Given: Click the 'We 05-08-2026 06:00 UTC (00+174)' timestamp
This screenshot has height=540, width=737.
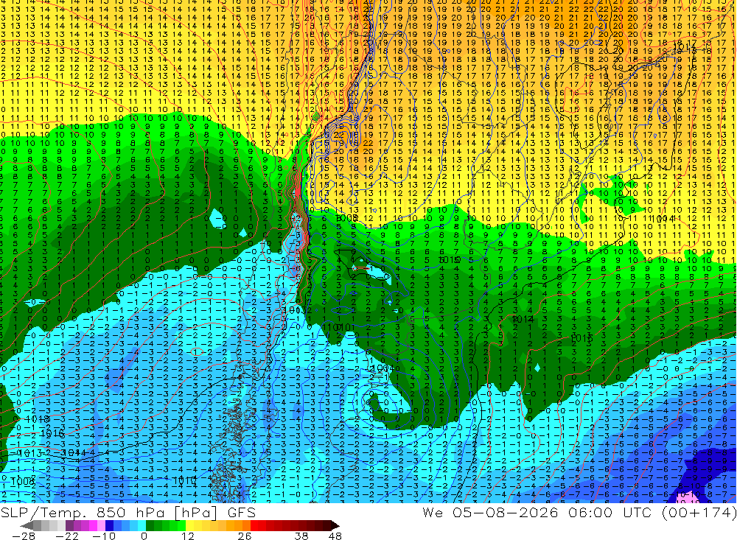Looking at the screenshot, I should click(579, 512).
